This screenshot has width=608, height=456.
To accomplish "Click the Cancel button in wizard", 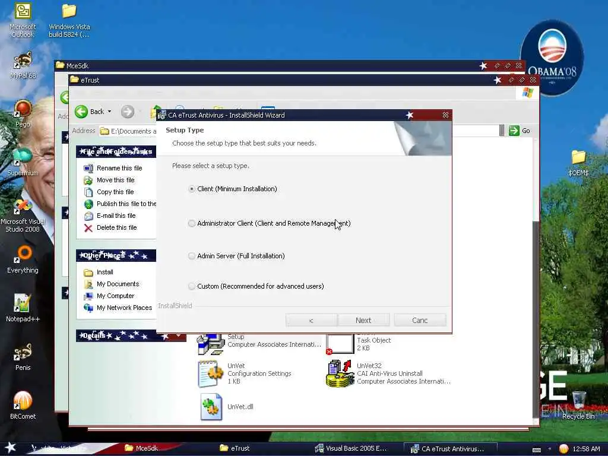I will click(x=420, y=320).
